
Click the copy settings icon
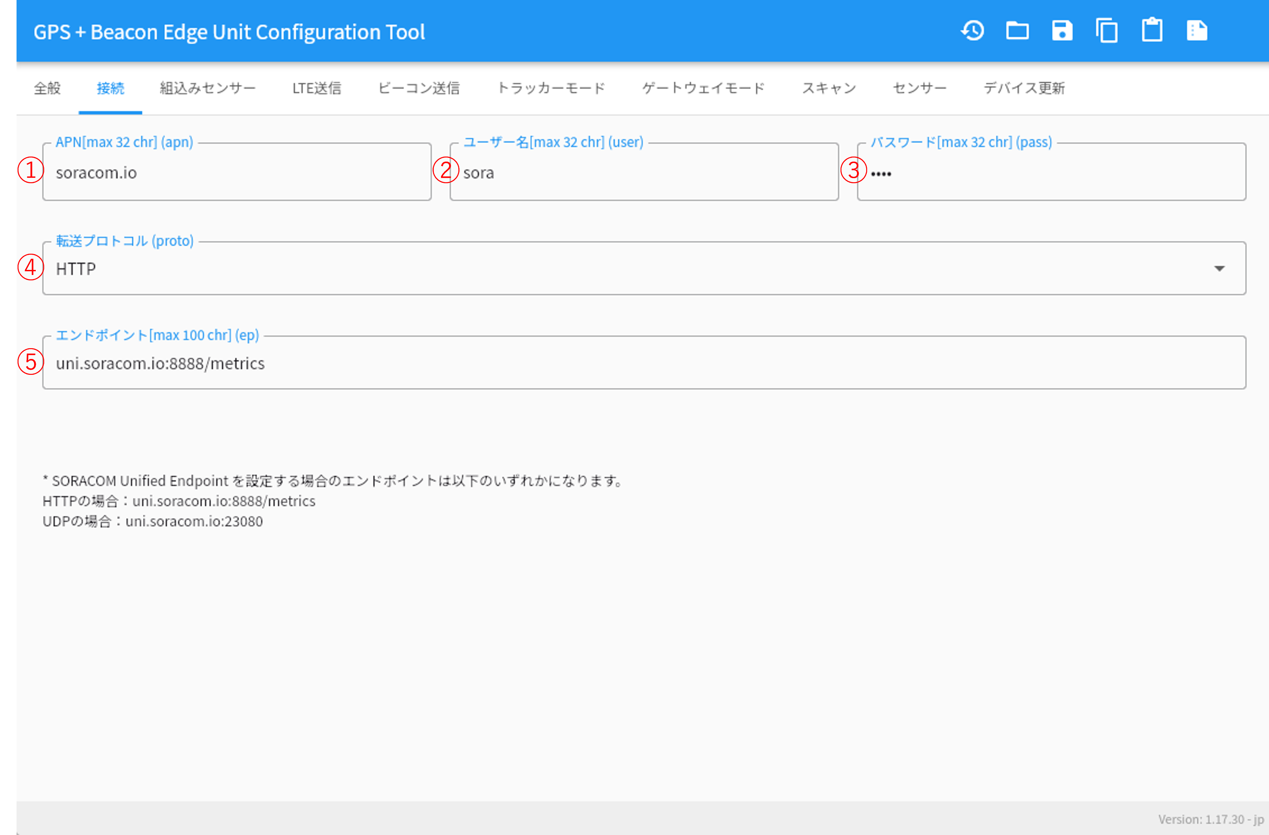1107,31
